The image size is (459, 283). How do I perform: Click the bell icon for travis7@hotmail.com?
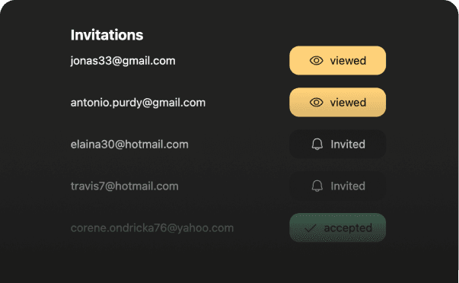click(317, 186)
